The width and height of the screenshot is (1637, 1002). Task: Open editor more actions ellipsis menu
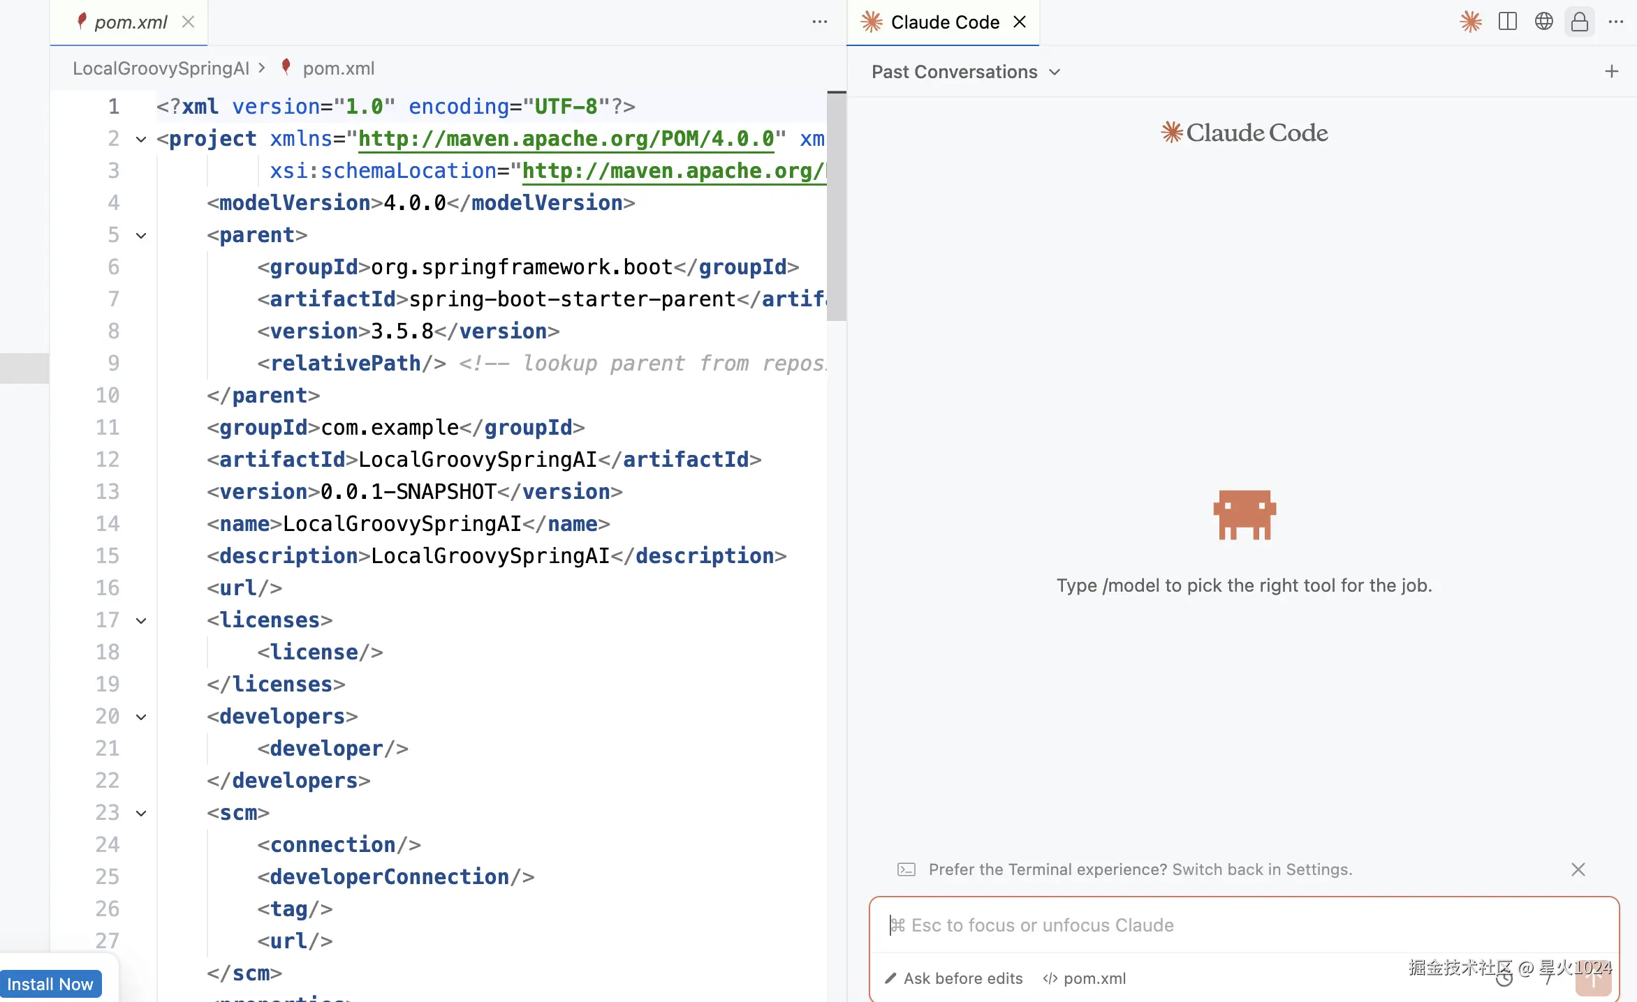point(820,22)
